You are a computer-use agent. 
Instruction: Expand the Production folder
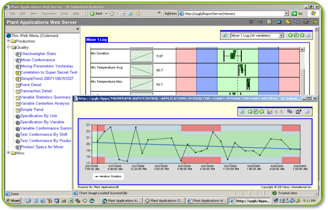(8, 41)
